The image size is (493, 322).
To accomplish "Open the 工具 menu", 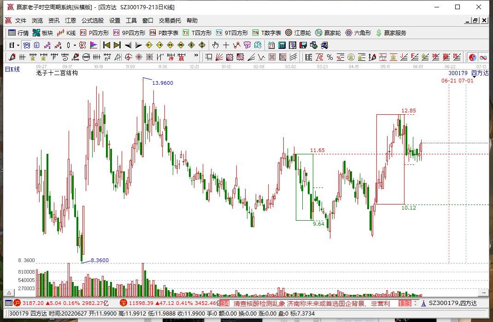I will [x=131, y=20].
